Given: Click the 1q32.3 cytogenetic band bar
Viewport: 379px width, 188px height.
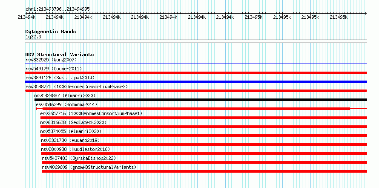Looking at the screenshot, I should 196,41.
